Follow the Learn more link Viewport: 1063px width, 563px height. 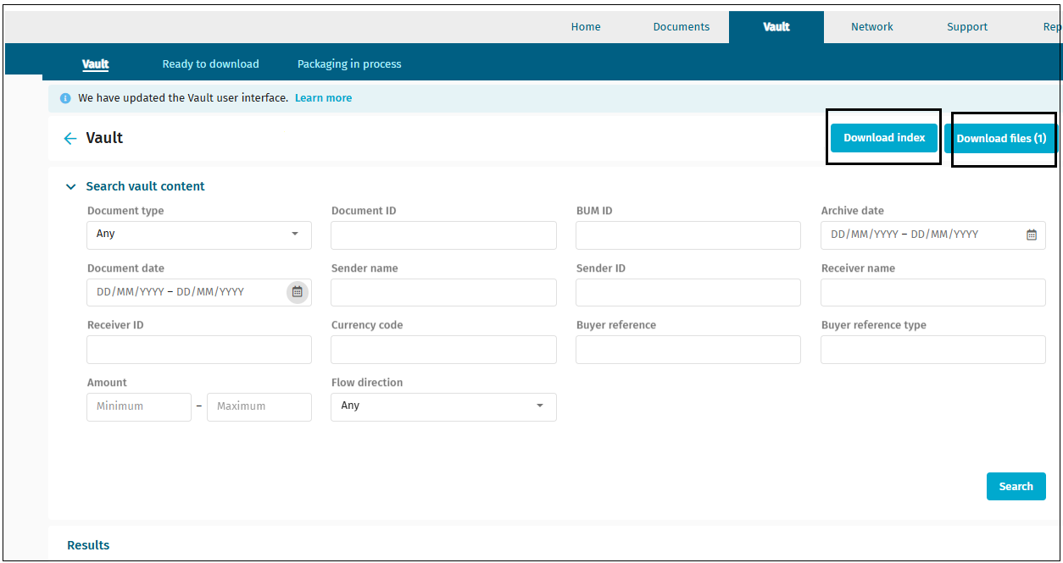tap(323, 98)
